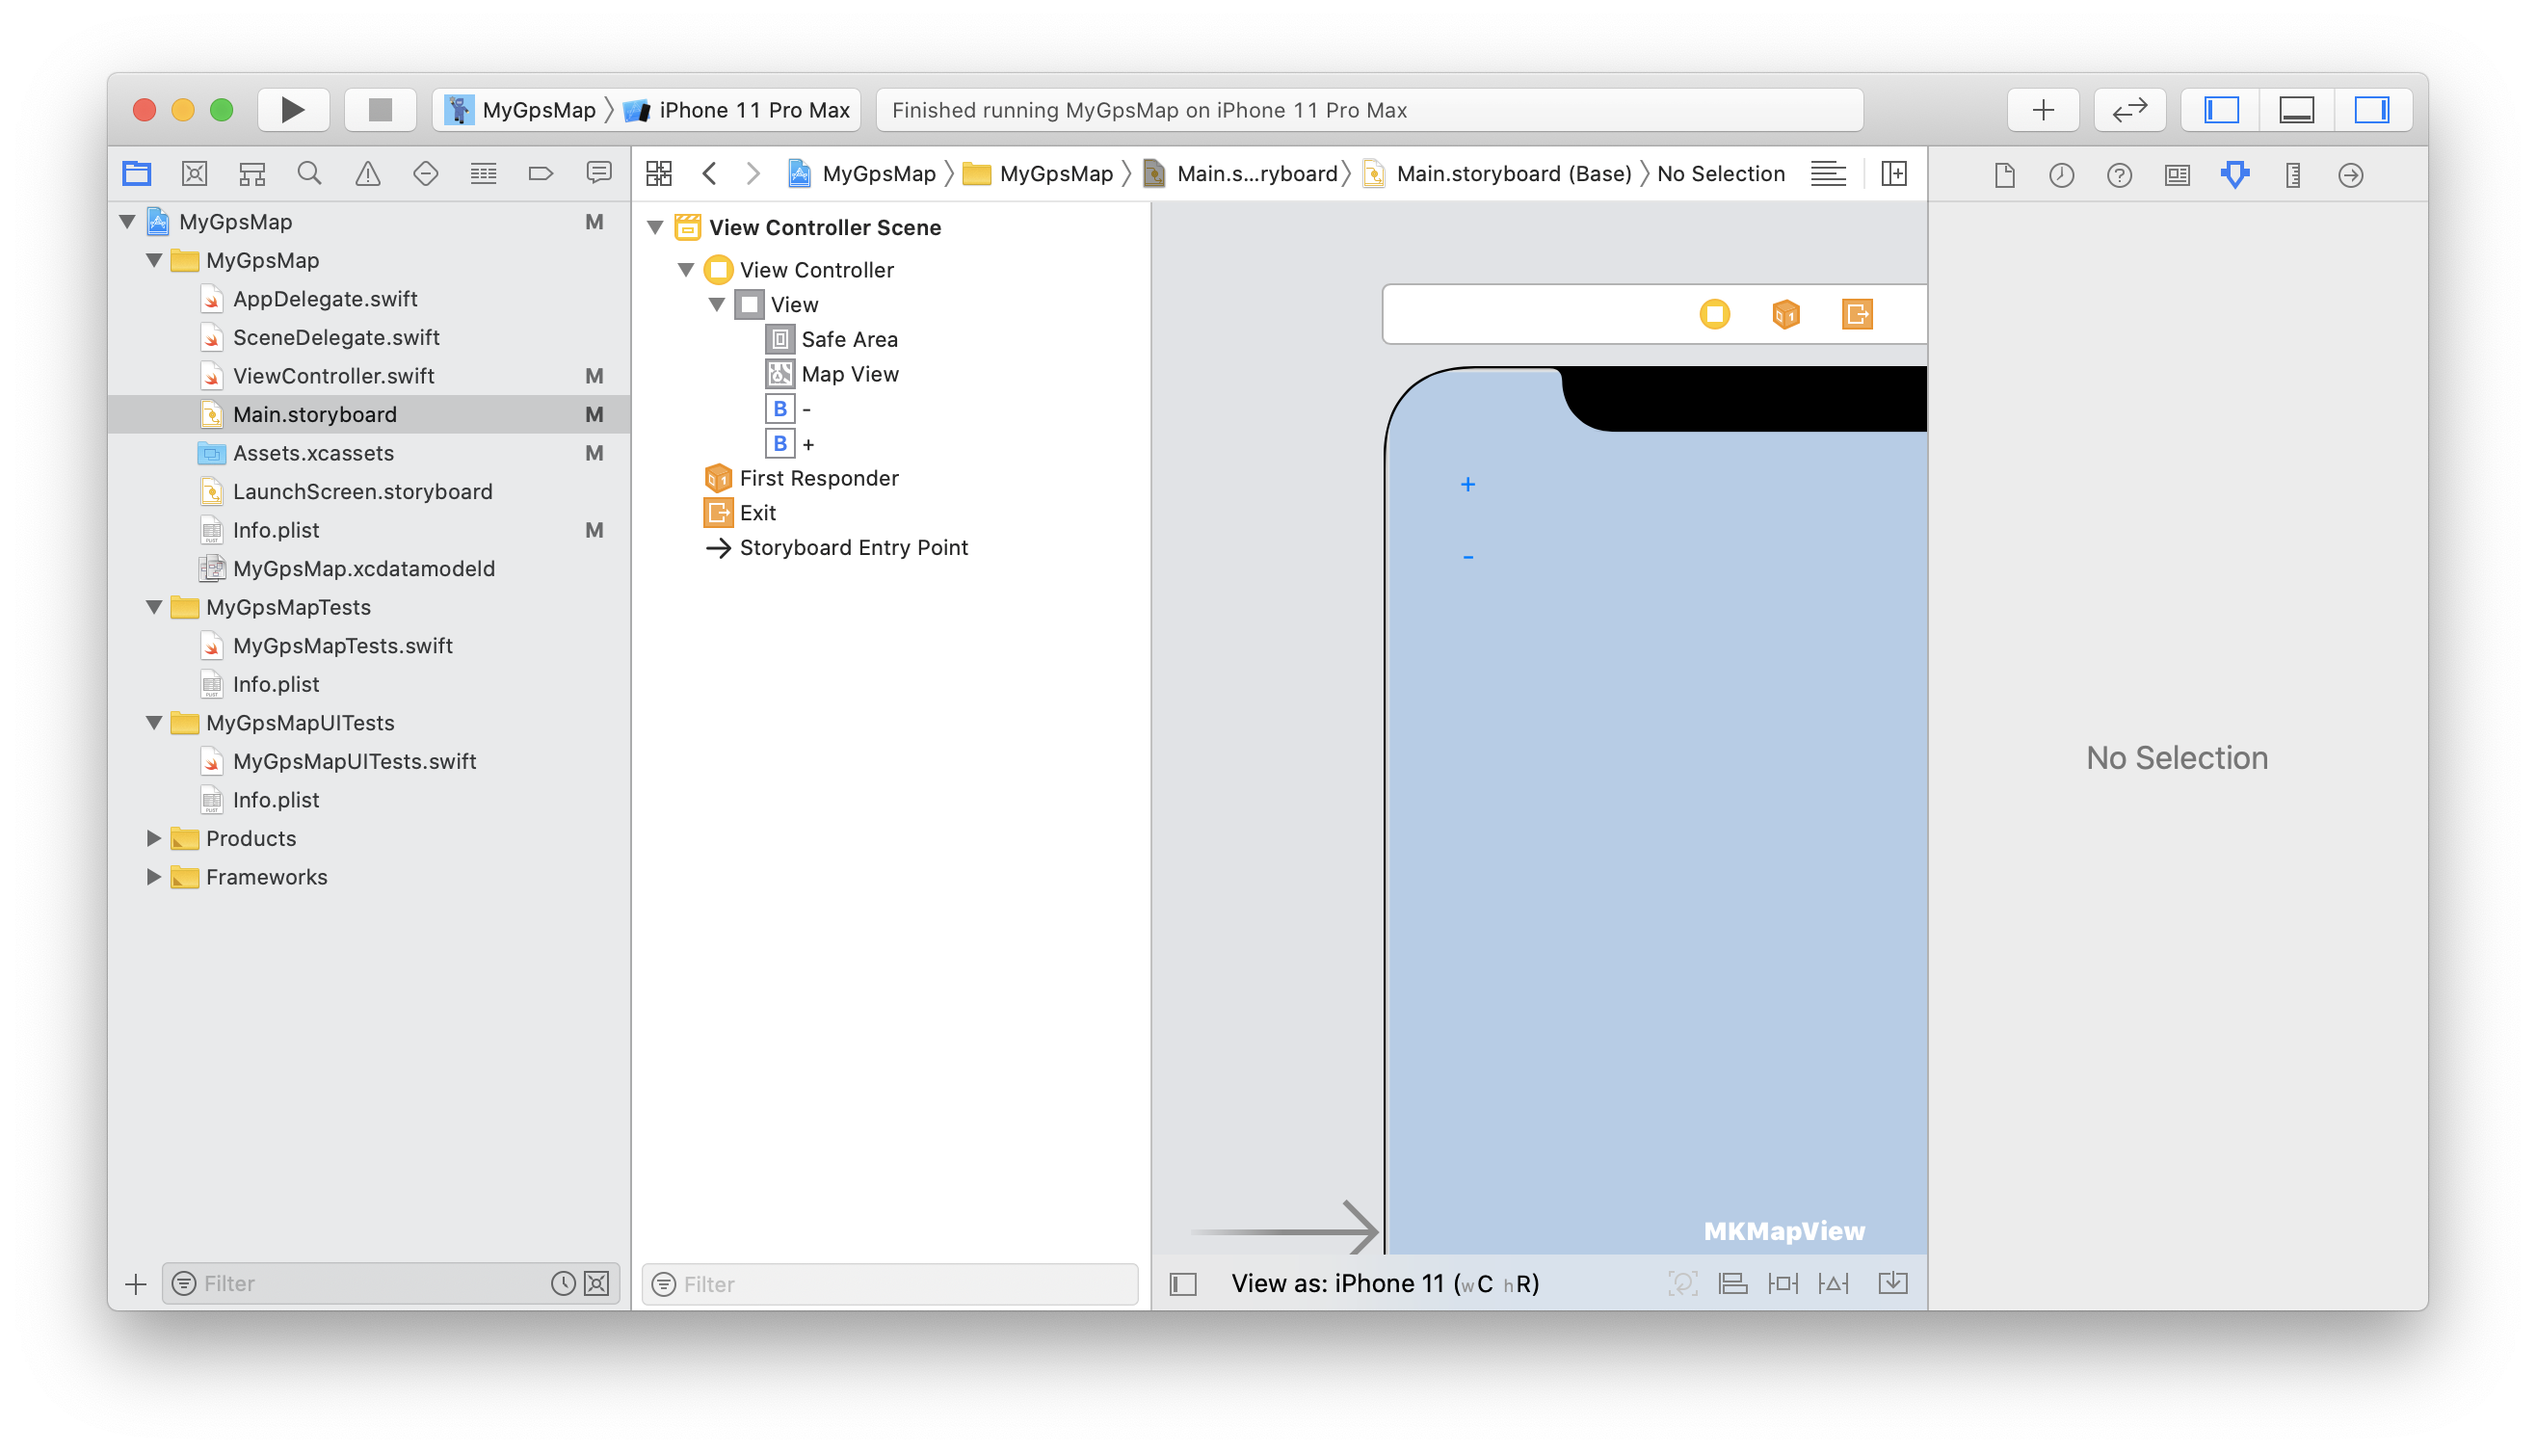
Task: Show the Test navigator
Action: 425,173
